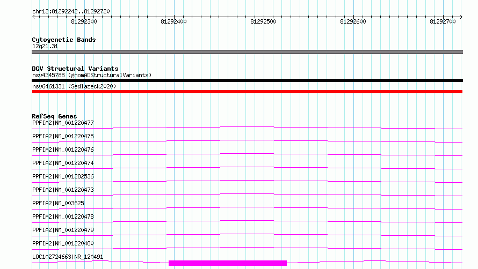
Task: Select transcript PPFIA2|NM_001220473
Action: pos(63,190)
